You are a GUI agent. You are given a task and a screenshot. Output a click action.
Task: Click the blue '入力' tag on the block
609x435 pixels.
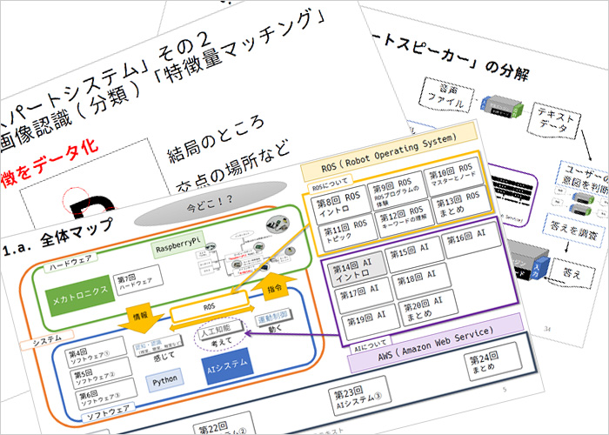pyautogui.click(x=539, y=267)
